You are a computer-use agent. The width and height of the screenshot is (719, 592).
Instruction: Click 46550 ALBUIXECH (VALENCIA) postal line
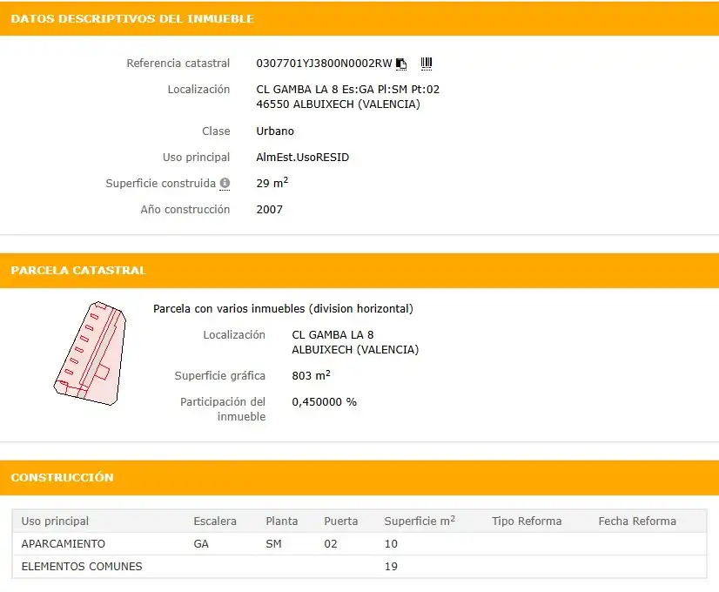[338, 104]
